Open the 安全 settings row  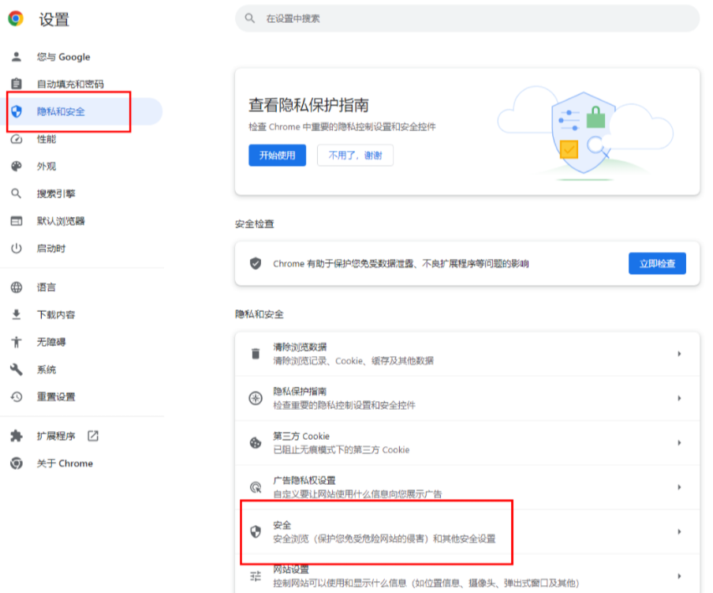pos(467,531)
